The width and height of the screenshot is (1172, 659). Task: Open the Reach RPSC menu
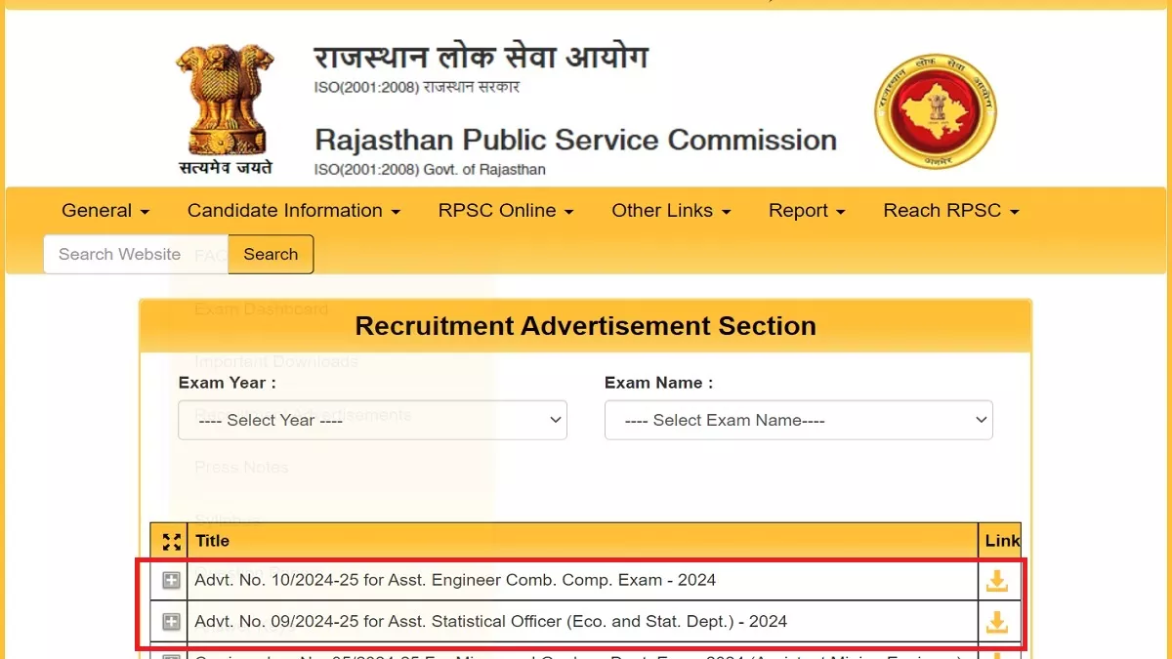951,211
